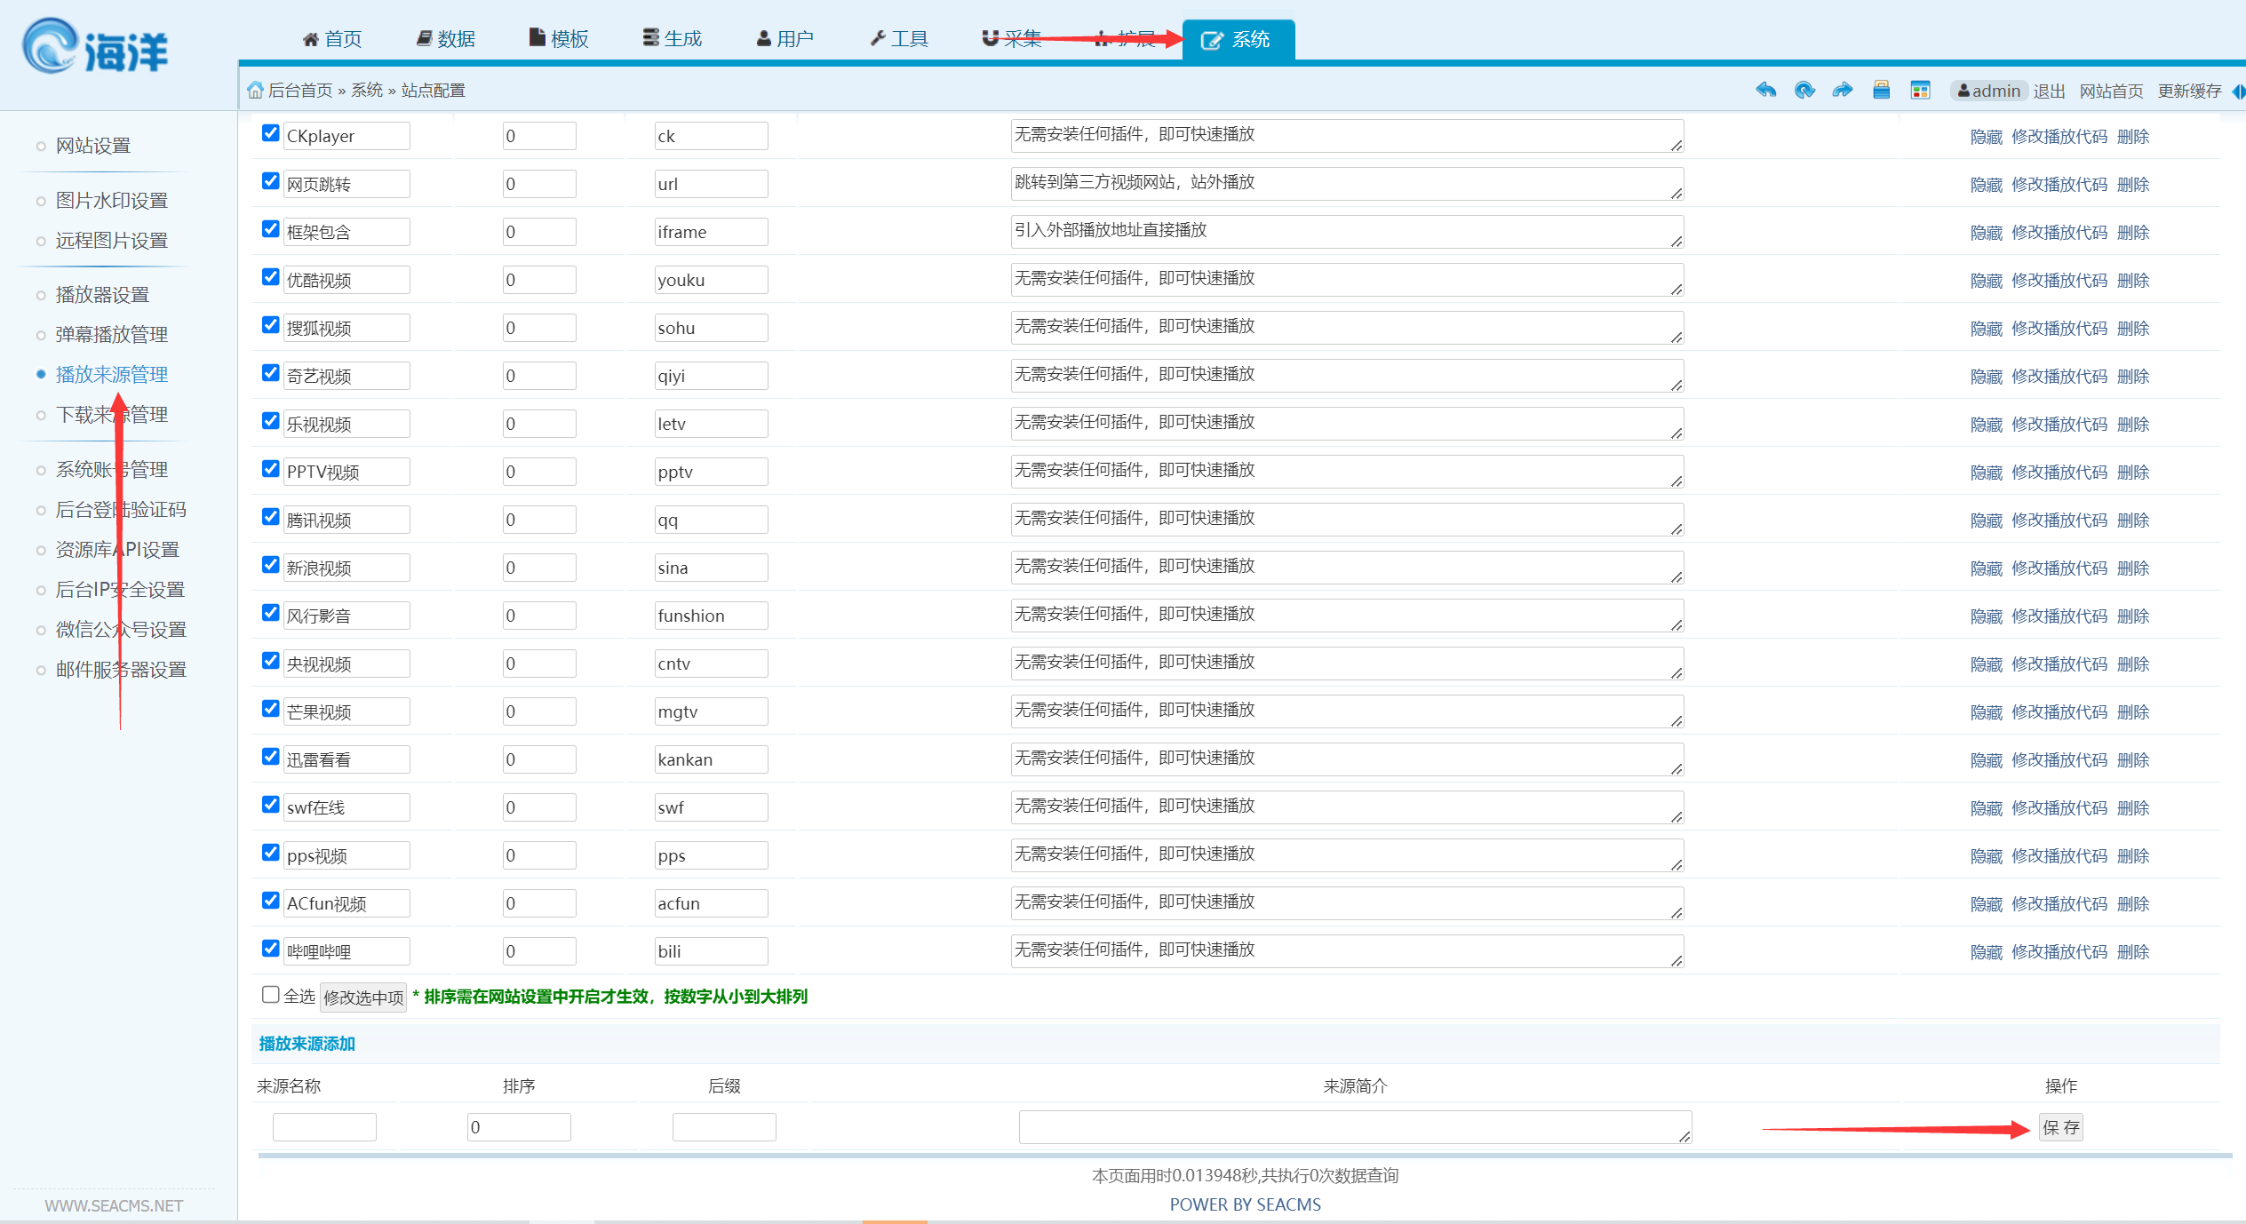Viewport: 2246px width, 1224px height.
Task: Open the colorful grid layout icon
Action: pos(1920,90)
